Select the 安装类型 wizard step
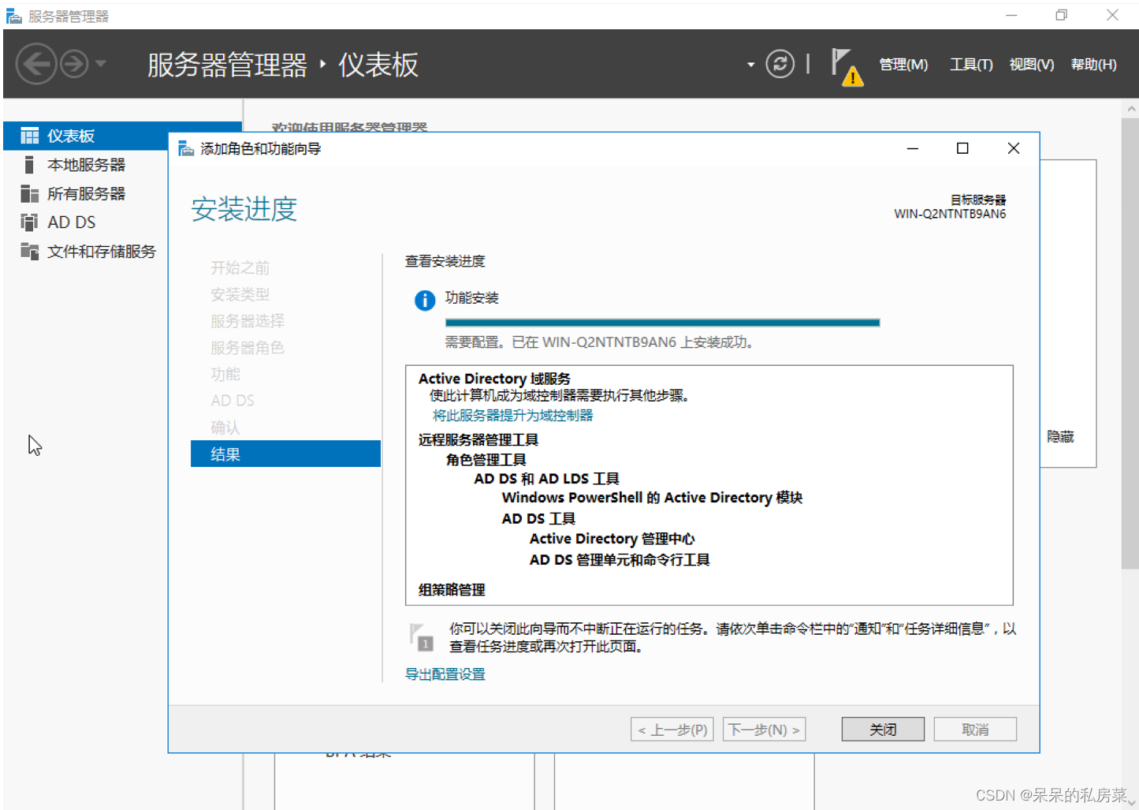 240,294
